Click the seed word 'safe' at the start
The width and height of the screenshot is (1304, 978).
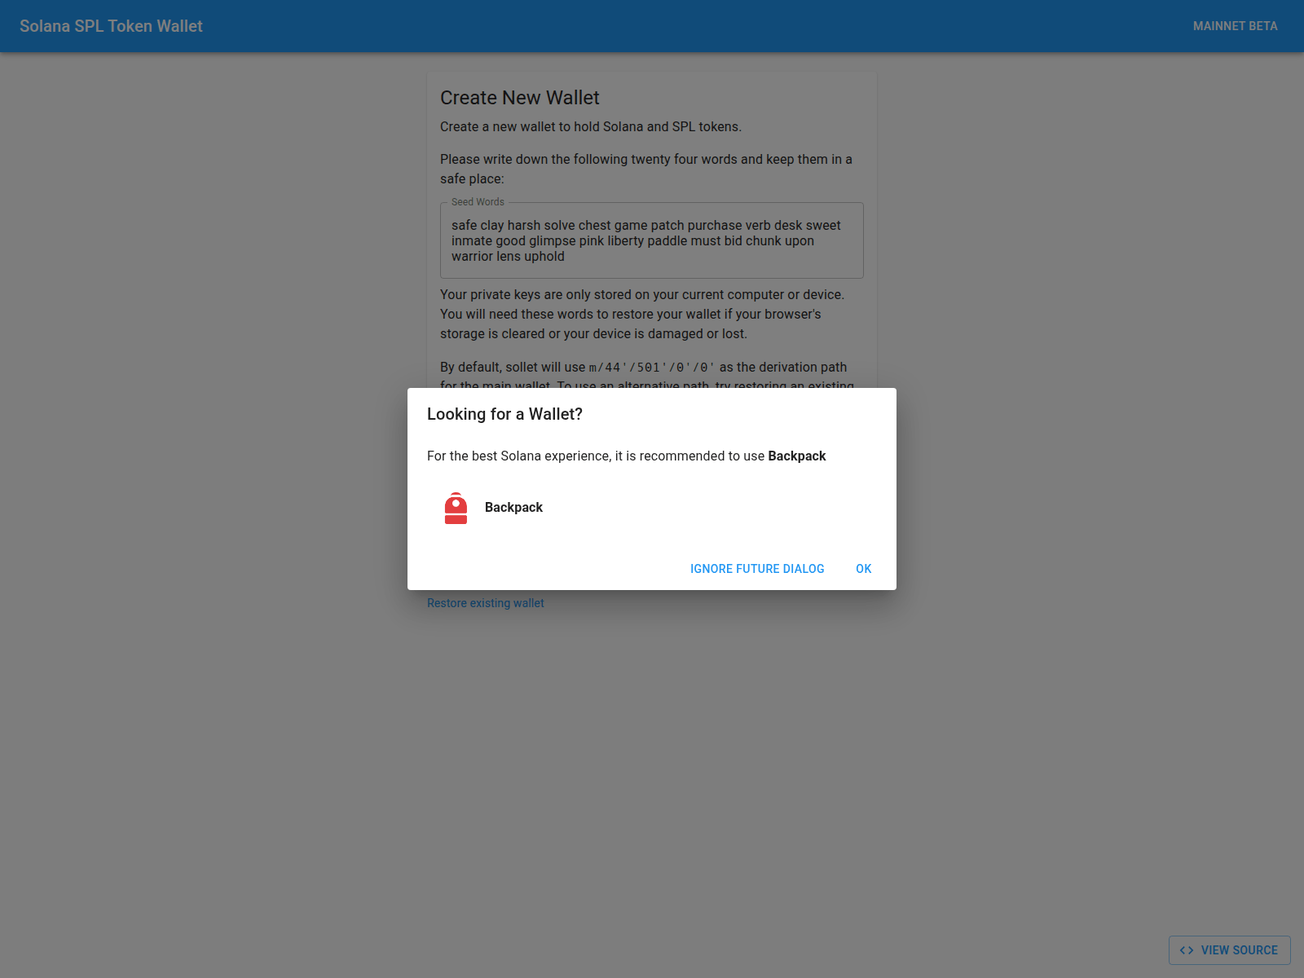pos(464,226)
